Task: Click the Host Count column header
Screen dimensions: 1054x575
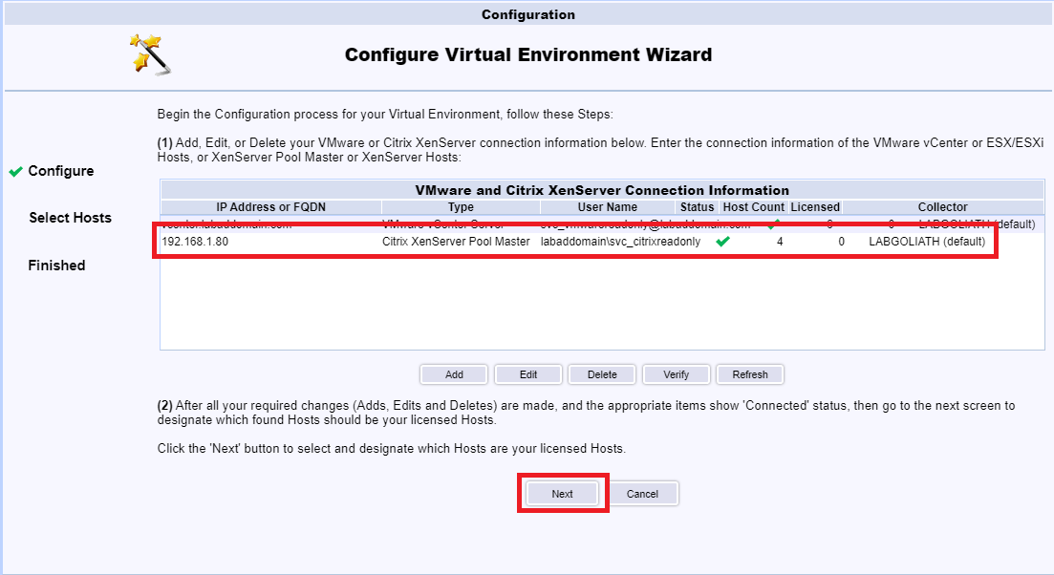Action: (754, 207)
